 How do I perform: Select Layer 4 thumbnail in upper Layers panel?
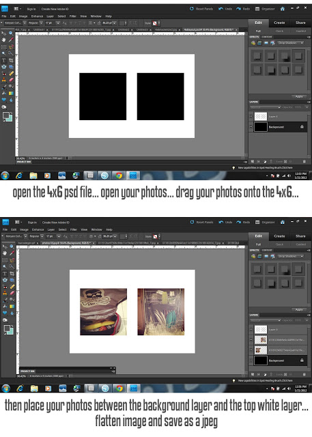[261, 116]
